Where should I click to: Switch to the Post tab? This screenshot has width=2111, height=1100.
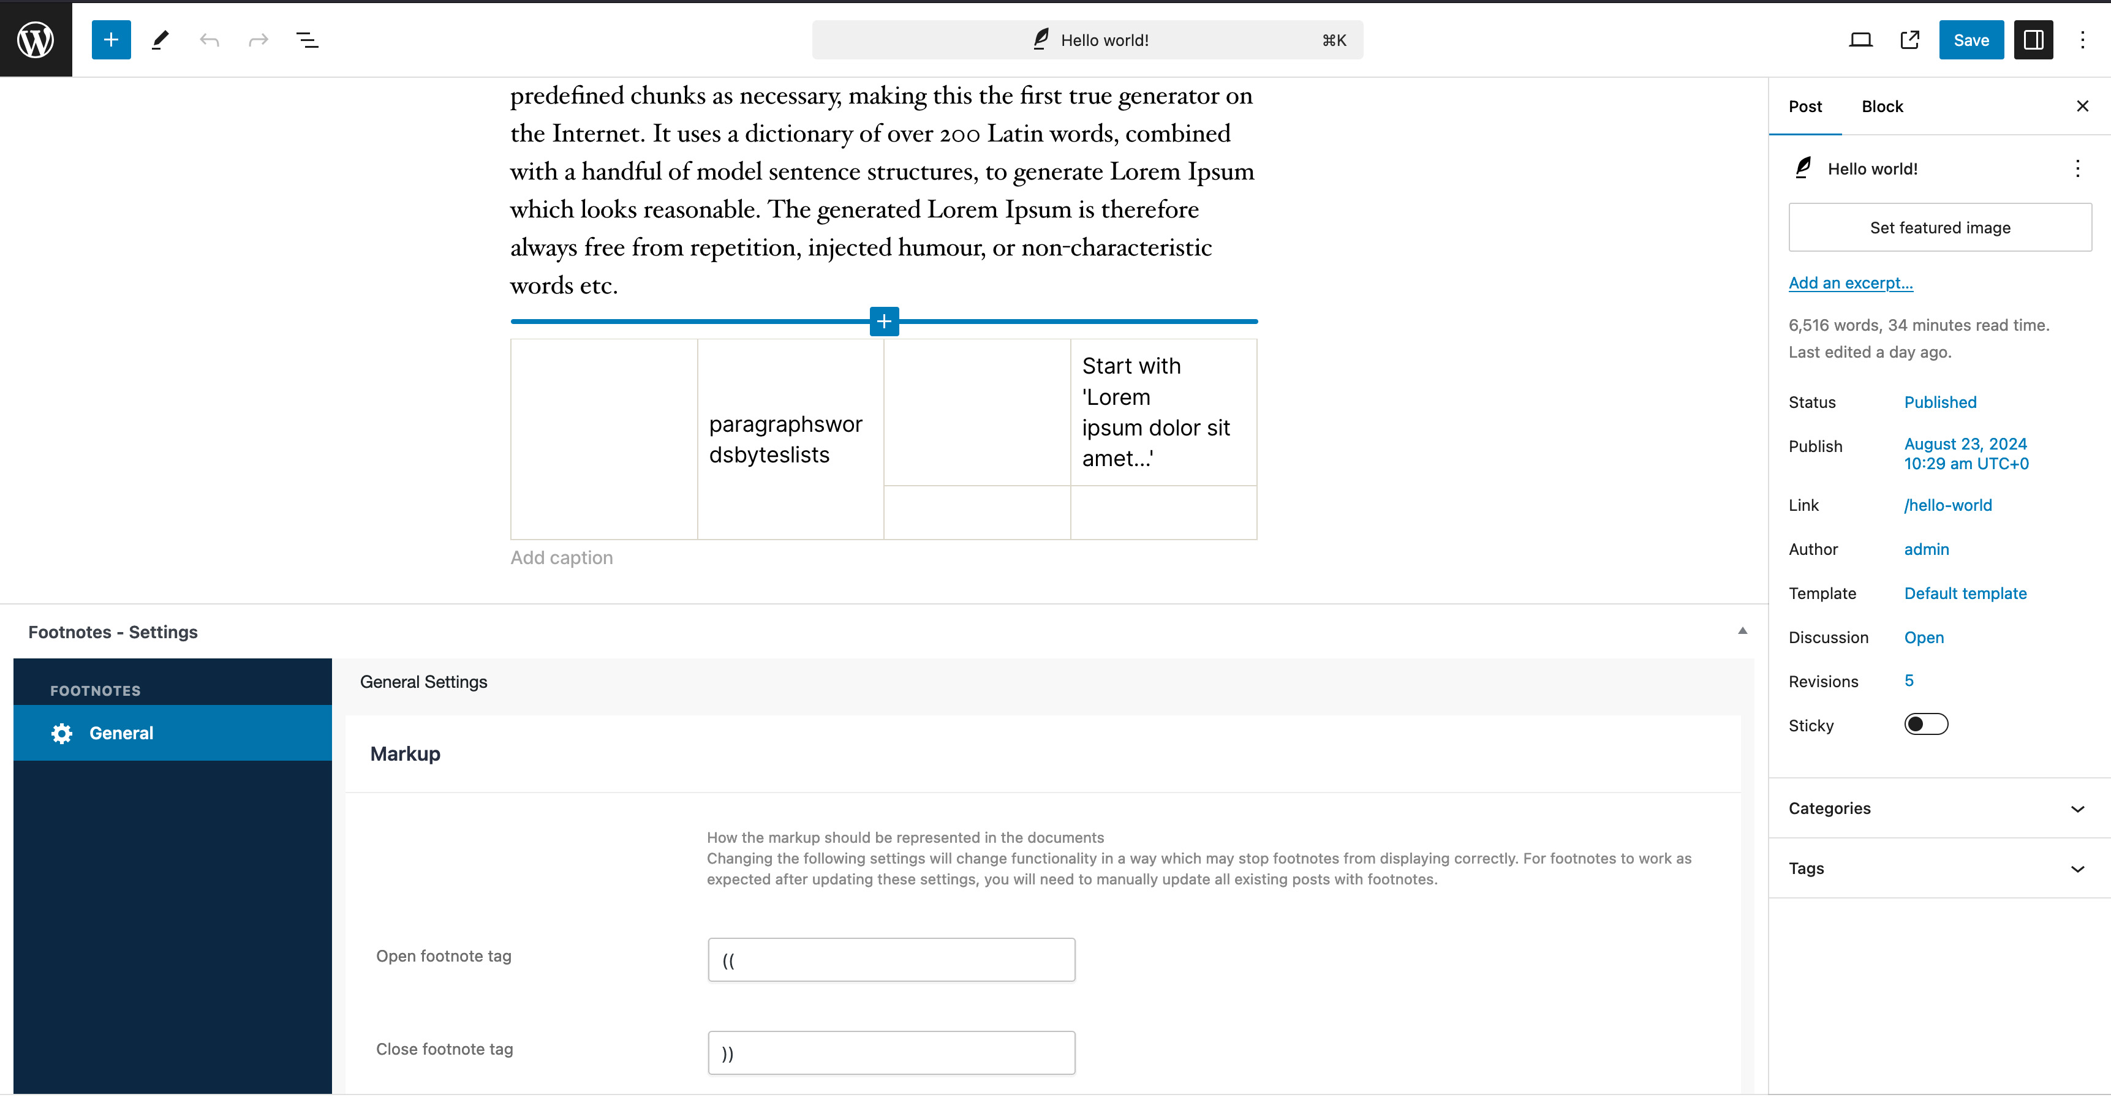pyautogui.click(x=1805, y=107)
